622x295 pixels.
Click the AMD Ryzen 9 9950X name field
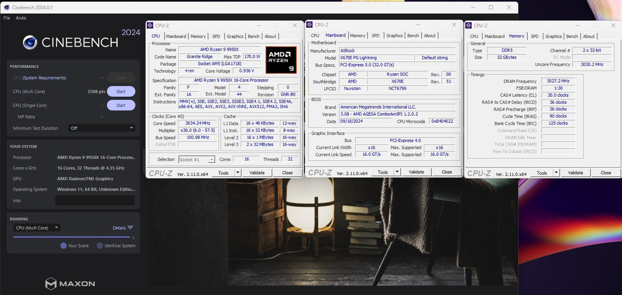(x=219, y=49)
